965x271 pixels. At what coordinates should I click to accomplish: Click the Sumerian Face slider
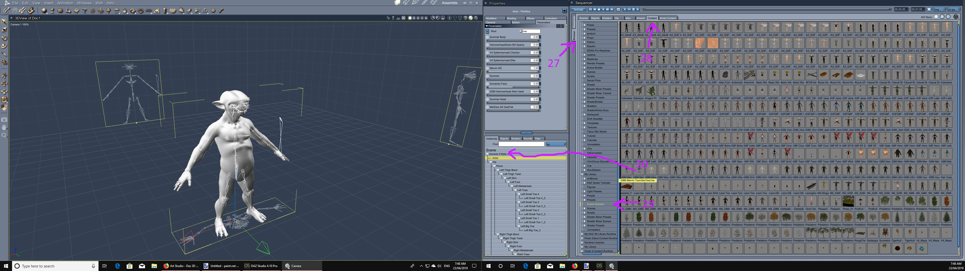point(513,87)
